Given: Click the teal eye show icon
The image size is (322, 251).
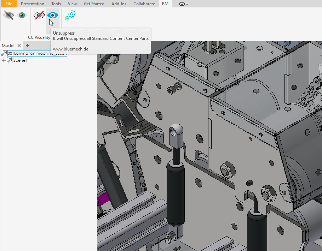Looking at the screenshot, I should pyautogui.click(x=22, y=15).
